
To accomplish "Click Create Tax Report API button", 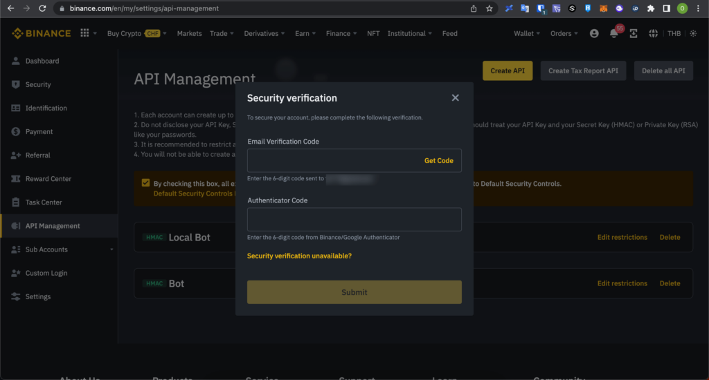I will click(583, 71).
